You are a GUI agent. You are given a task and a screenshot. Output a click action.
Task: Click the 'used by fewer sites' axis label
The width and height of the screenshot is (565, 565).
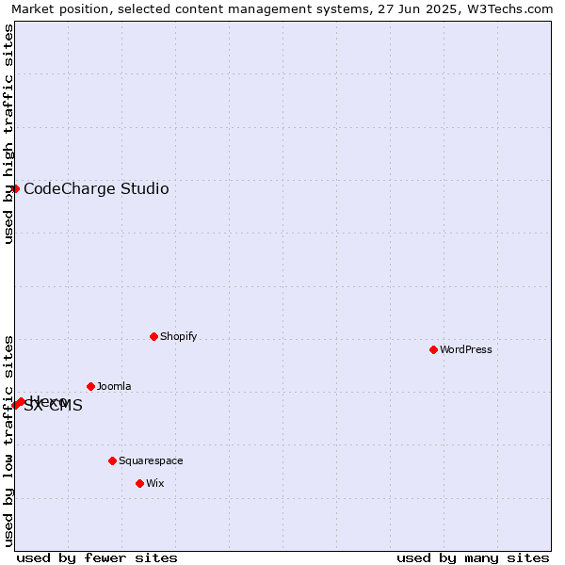tap(97, 558)
